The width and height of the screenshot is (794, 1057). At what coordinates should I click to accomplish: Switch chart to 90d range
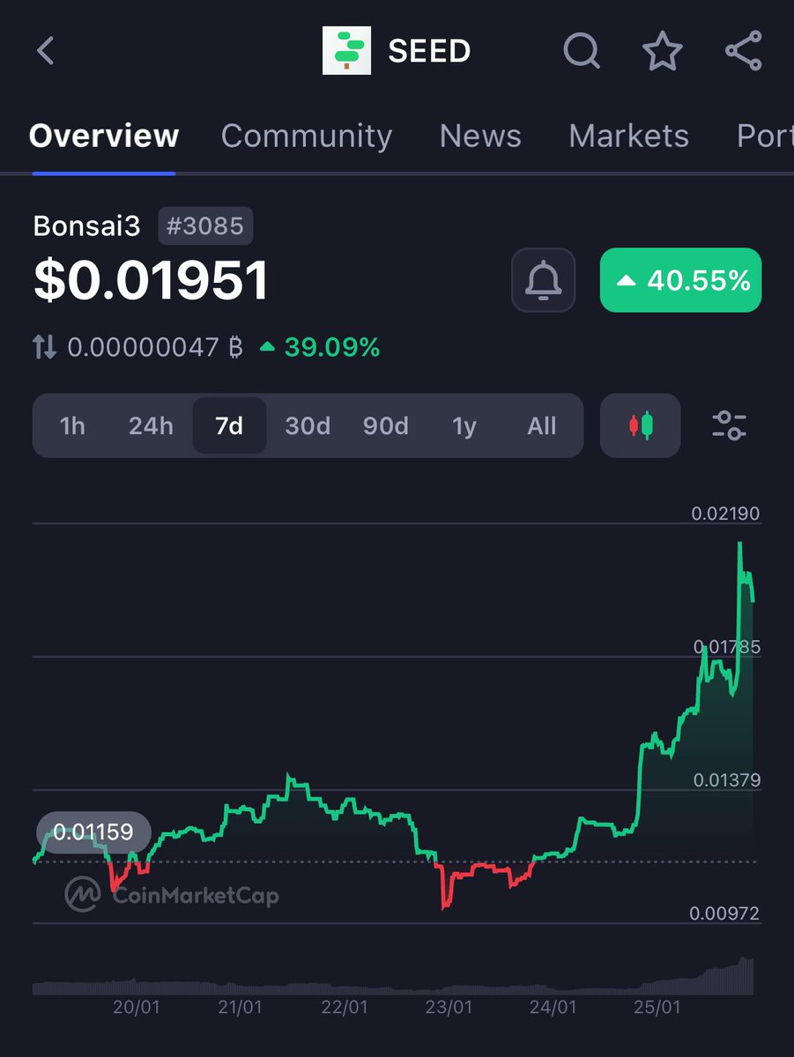pyautogui.click(x=386, y=426)
